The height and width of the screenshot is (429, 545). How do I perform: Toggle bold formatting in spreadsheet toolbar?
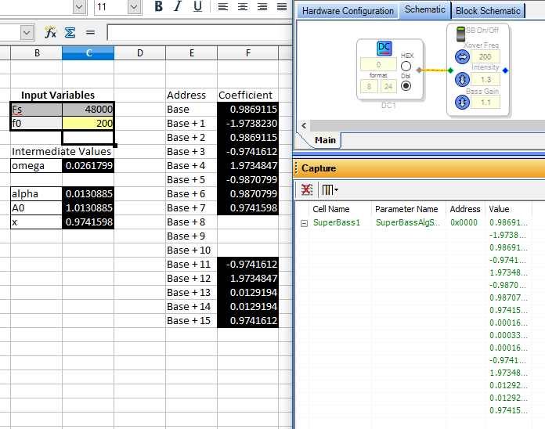158,6
